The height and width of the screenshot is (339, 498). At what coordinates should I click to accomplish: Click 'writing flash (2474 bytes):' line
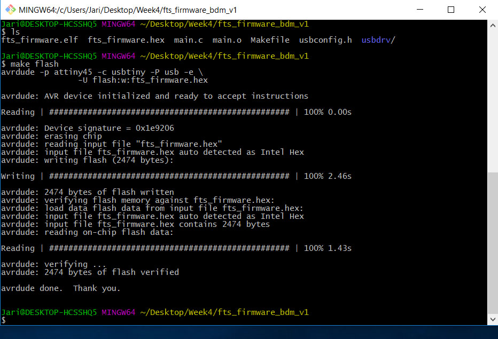[x=87, y=160]
